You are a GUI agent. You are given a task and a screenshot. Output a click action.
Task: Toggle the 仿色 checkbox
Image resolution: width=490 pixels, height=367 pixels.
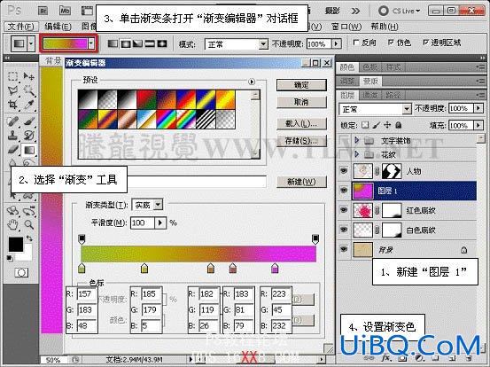(391, 43)
